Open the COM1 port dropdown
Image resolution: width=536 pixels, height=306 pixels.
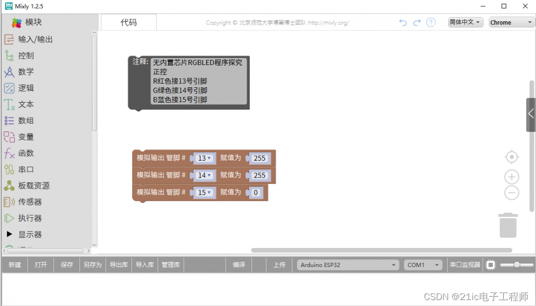pyautogui.click(x=423, y=265)
